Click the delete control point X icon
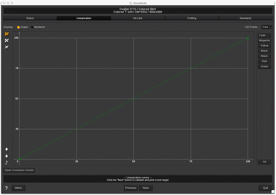The width and height of the screenshot is (276, 195). 7,47
